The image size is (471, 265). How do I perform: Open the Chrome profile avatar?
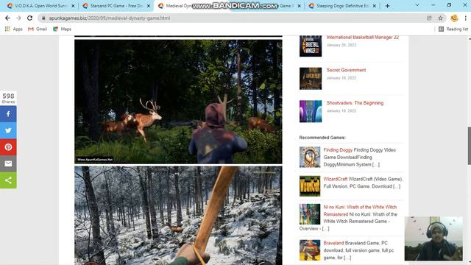point(454,18)
